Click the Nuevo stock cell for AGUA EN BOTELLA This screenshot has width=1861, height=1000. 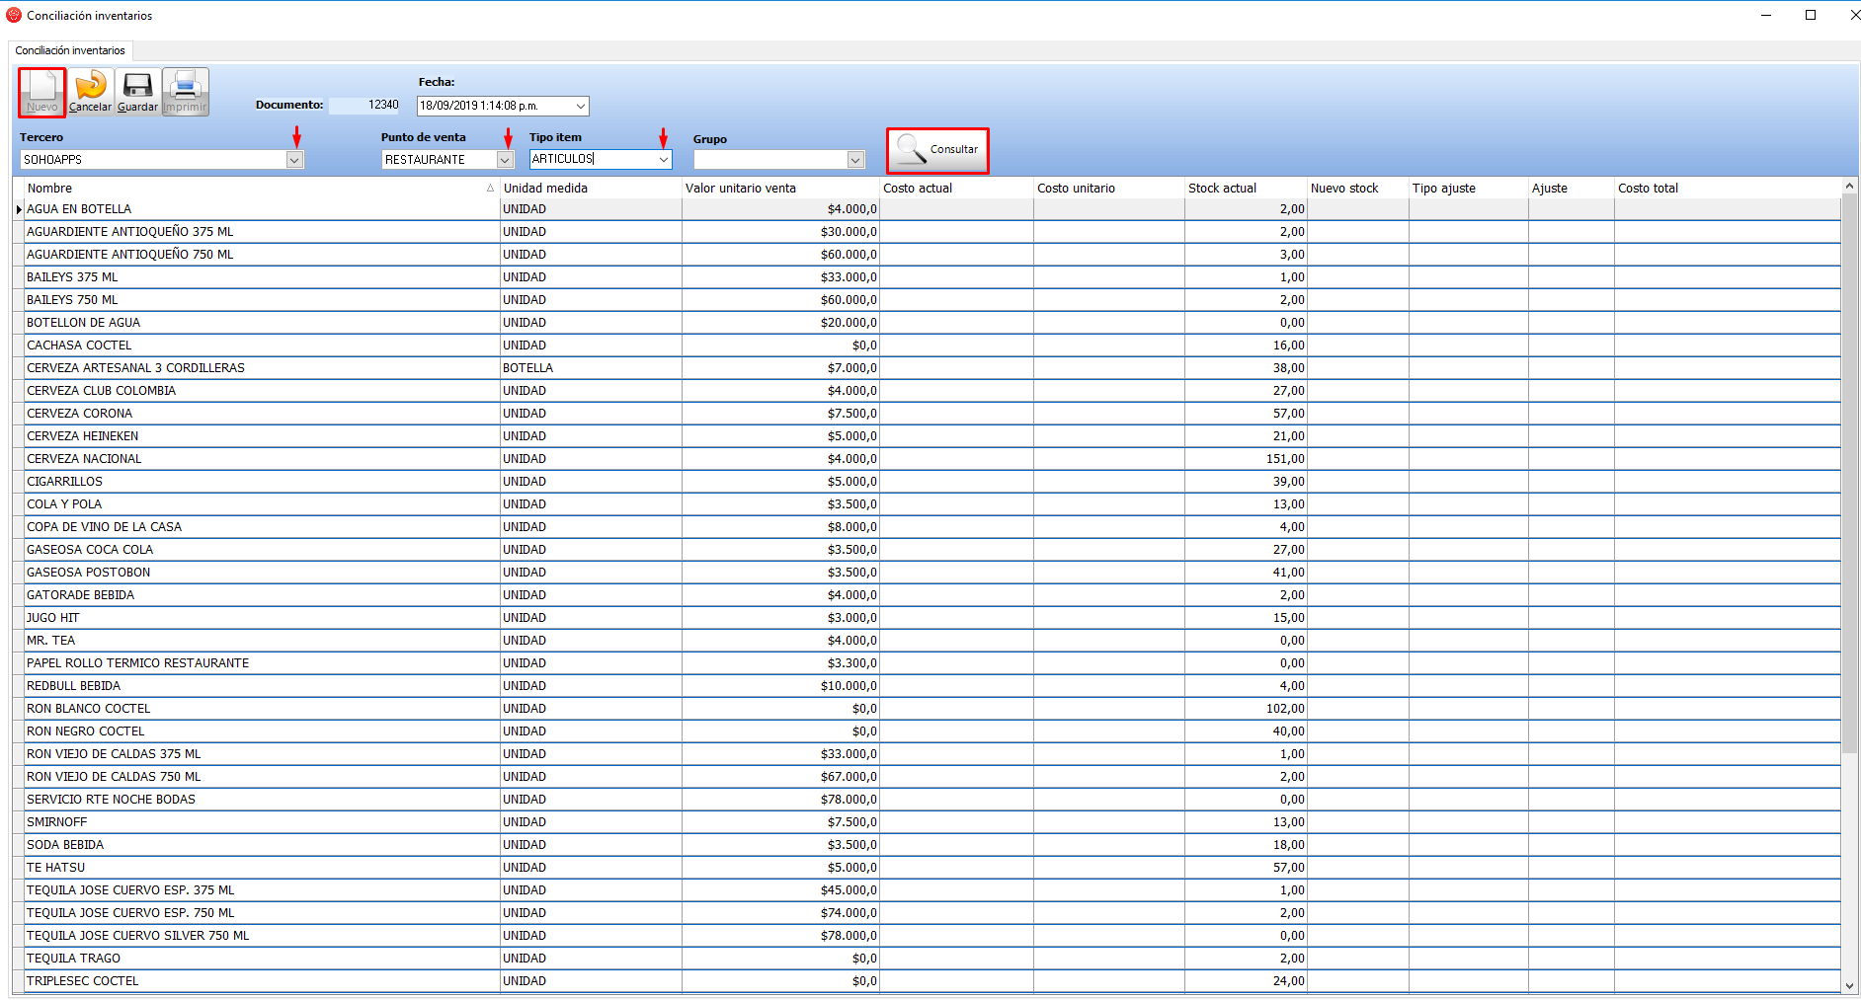1356,209
